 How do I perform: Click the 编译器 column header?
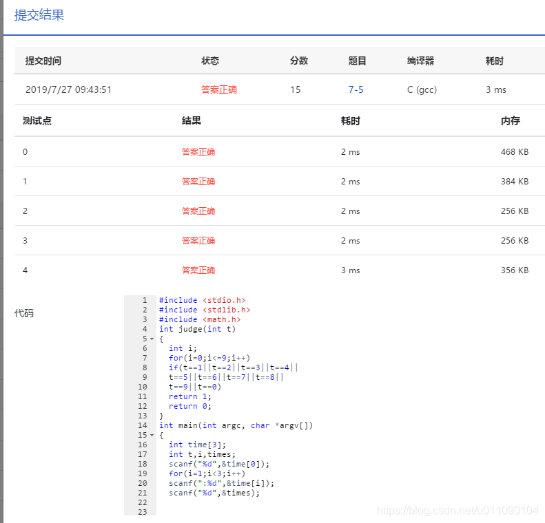coord(420,61)
